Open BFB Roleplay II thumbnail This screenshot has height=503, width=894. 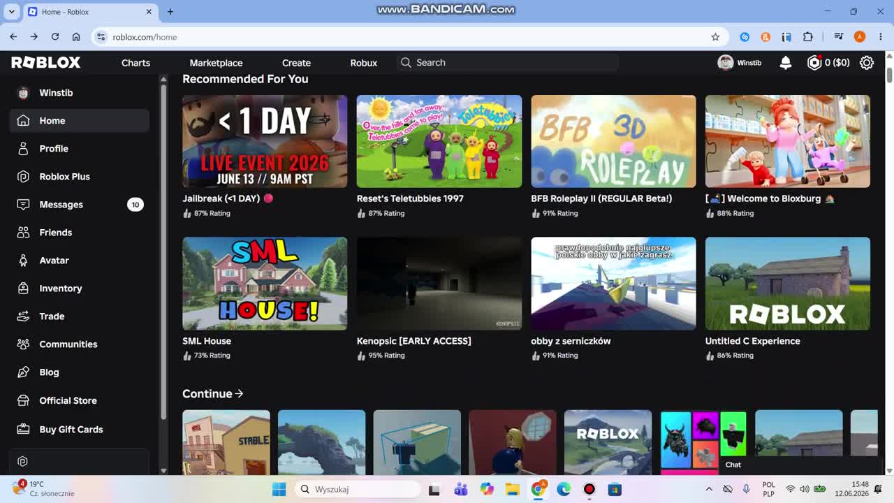pyautogui.click(x=613, y=141)
